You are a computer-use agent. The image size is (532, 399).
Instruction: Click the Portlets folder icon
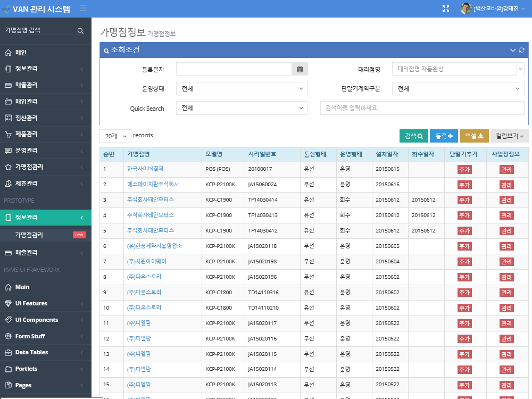coord(8,369)
